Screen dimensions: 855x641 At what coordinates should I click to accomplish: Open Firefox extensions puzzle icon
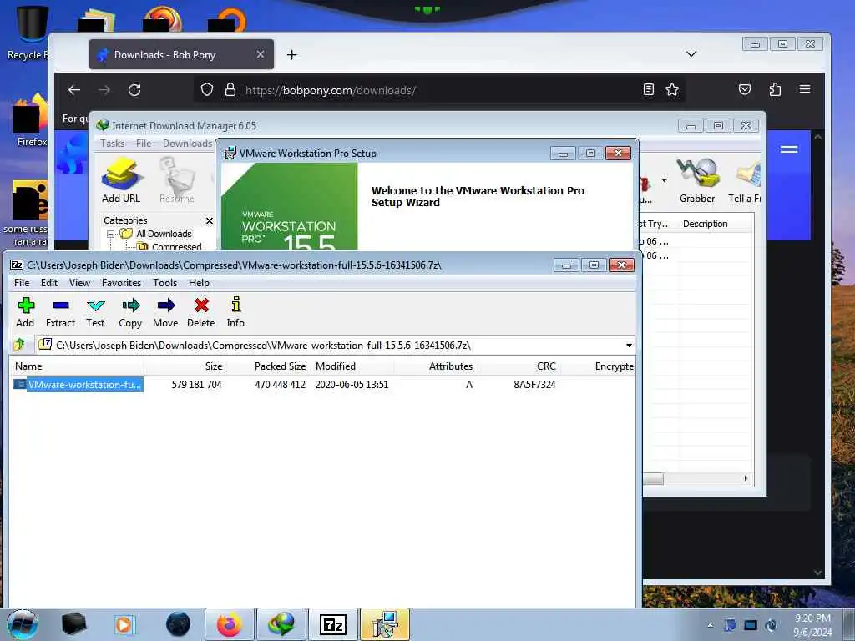pyautogui.click(x=775, y=89)
